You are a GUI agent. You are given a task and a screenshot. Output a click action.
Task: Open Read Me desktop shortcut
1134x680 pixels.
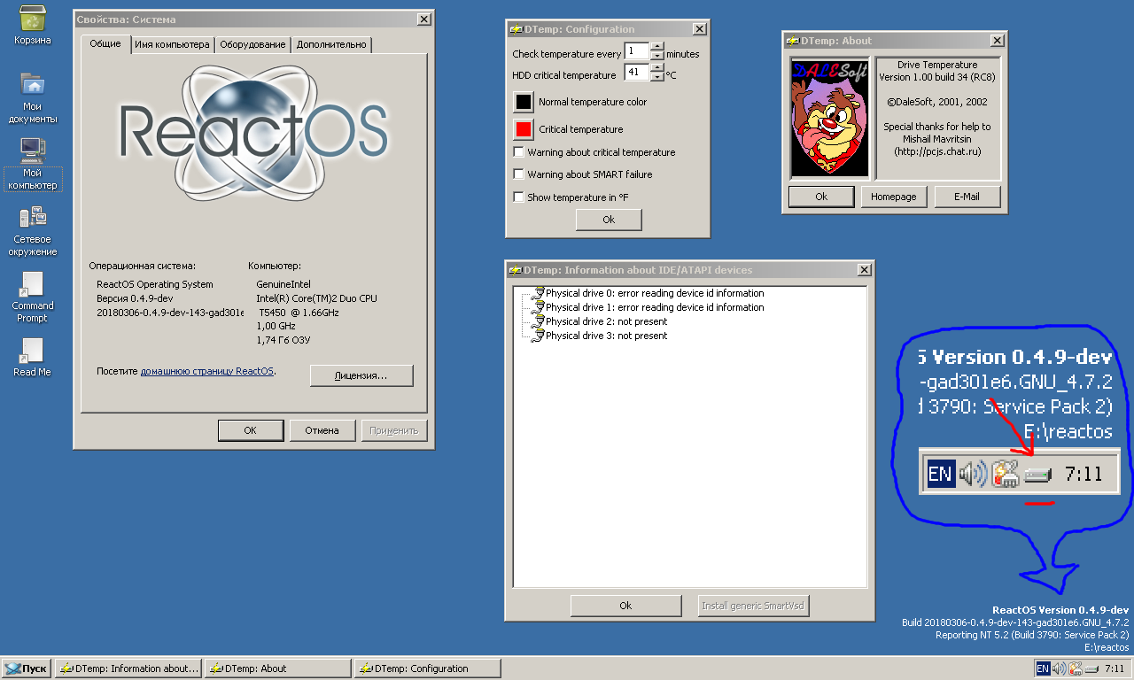tap(32, 352)
